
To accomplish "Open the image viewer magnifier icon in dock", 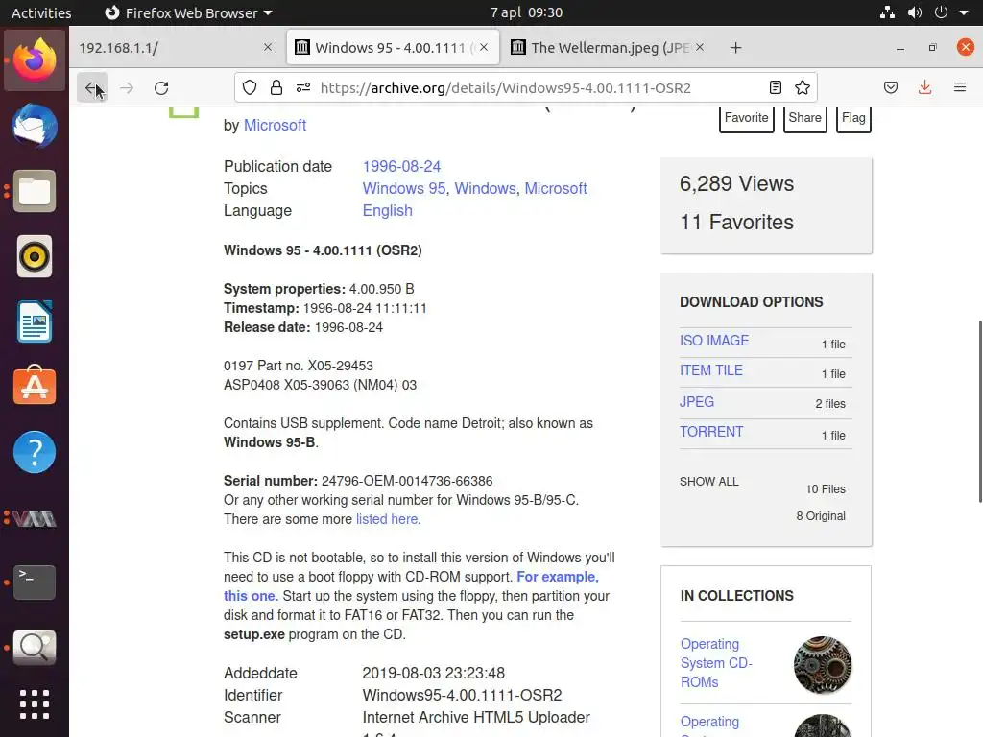I will point(35,648).
